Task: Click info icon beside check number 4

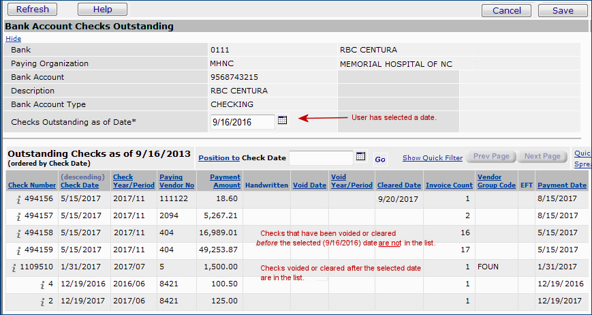Action: click(42, 284)
